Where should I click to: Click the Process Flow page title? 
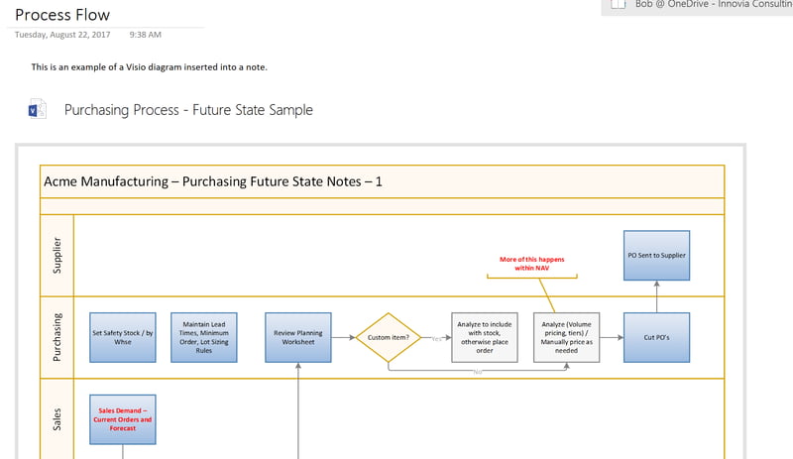[x=62, y=15]
